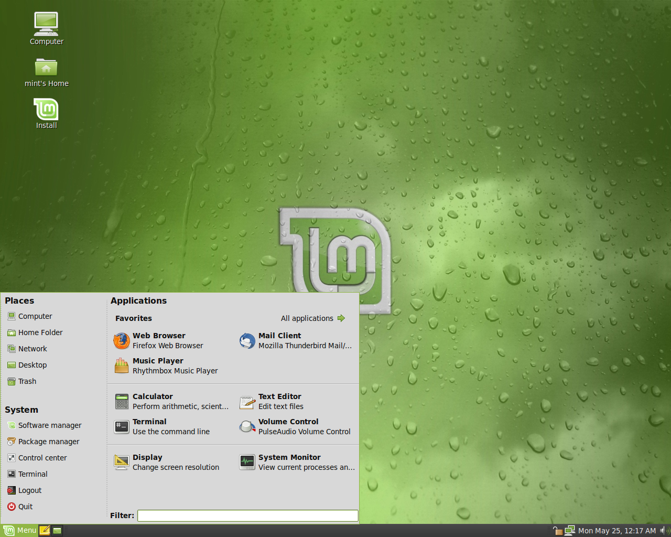Click the Install Linux Mint desktop icon

46,114
